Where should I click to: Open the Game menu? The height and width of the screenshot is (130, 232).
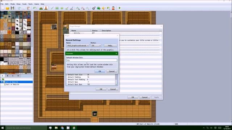[37, 4]
